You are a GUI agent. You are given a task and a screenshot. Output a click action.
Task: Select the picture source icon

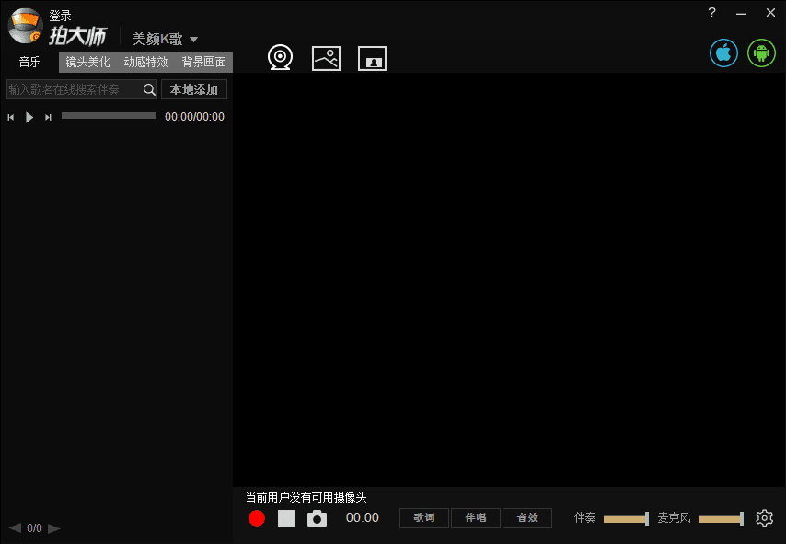pyautogui.click(x=326, y=58)
